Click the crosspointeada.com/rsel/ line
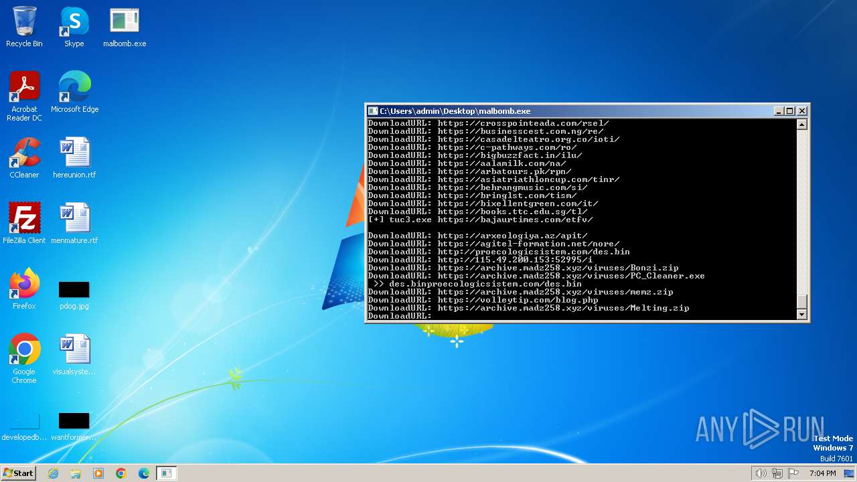857x482 pixels. coord(488,123)
